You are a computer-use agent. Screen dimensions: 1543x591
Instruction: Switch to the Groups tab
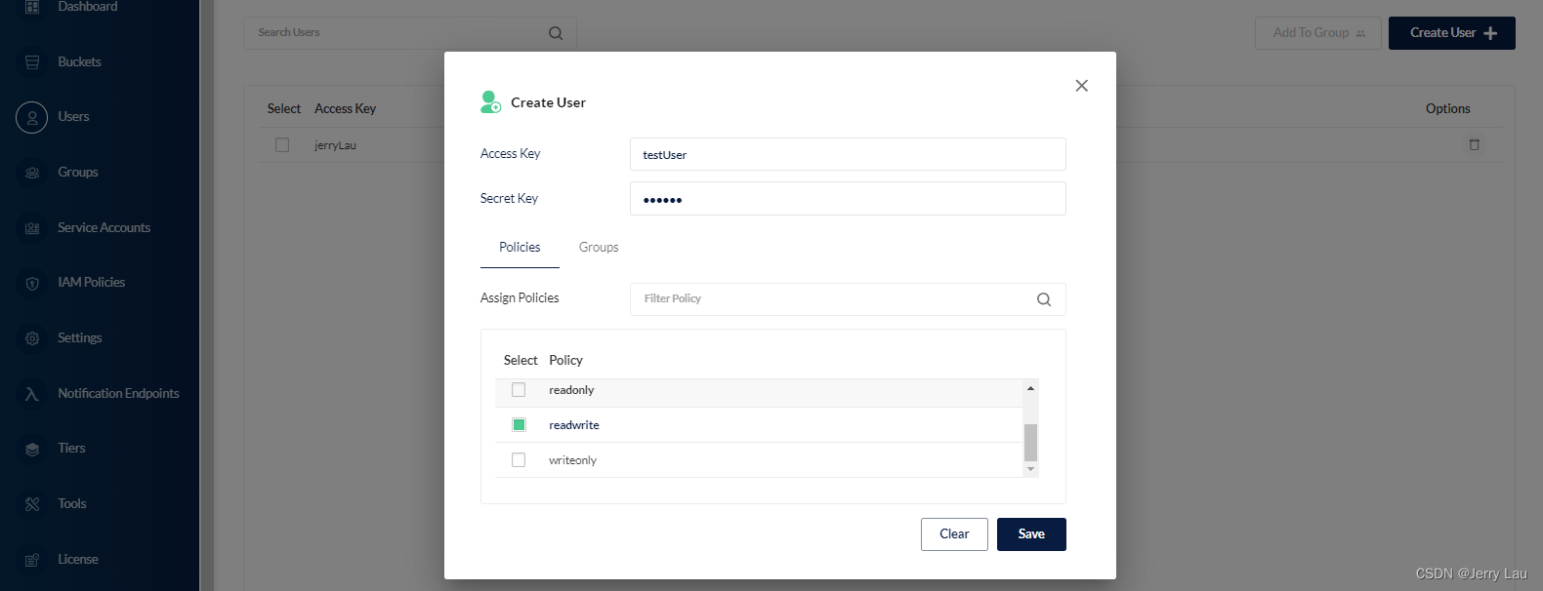pyautogui.click(x=599, y=248)
